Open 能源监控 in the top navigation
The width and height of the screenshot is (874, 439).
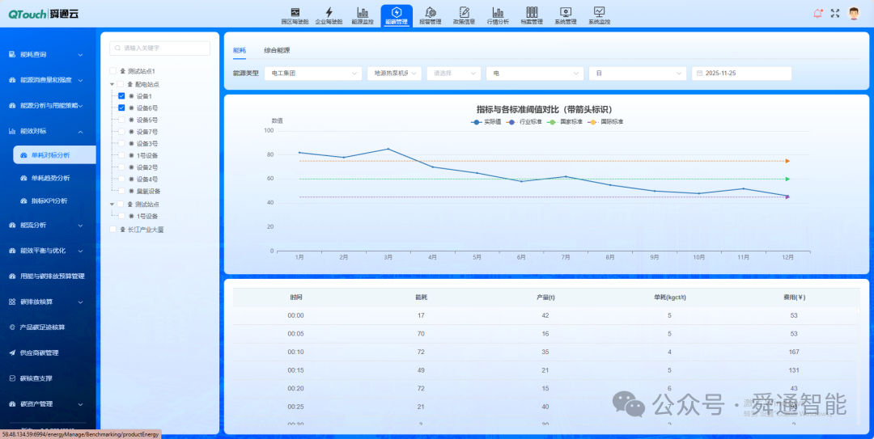tap(363, 15)
